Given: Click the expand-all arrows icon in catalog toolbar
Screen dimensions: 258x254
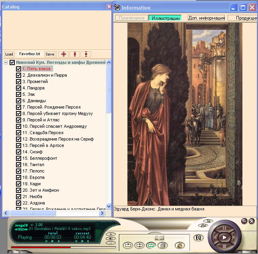Looking at the screenshot, I should [x=64, y=54].
